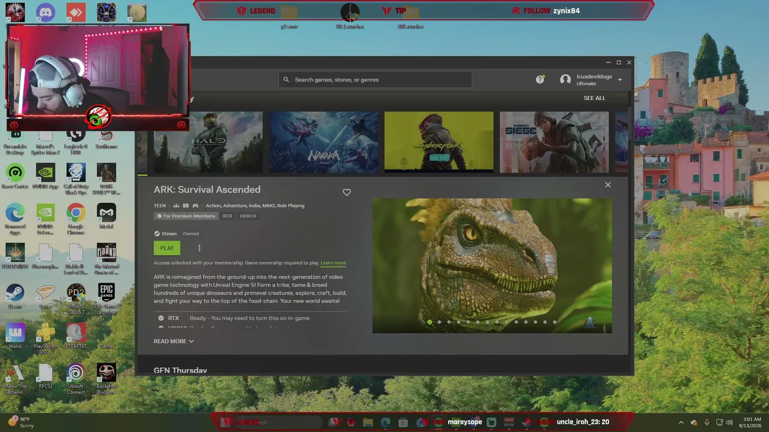Open The Mound desktop shortcut
This screenshot has height=432, width=769.
coord(106,259)
